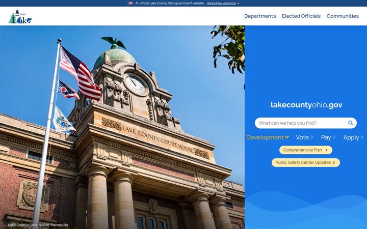This screenshot has width=367, height=229.
Task: Click the Ohio flag icon in banner
Action: 130,3
